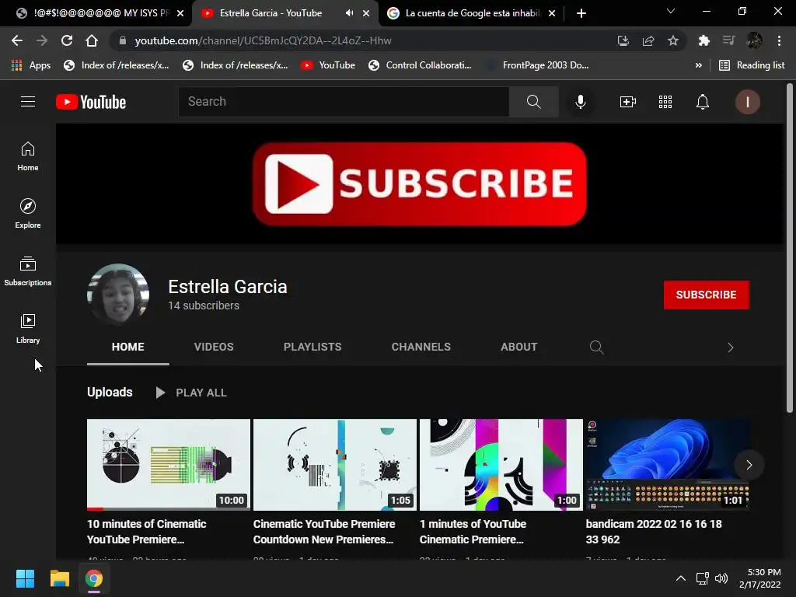Click the page vertical scrollbar
The height and width of the screenshot is (597, 796).
[x=790, y=248]
